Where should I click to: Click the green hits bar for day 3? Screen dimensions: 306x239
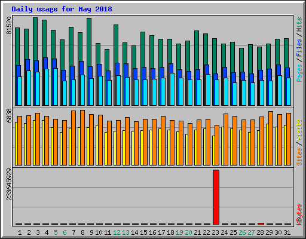coord(35,39)
